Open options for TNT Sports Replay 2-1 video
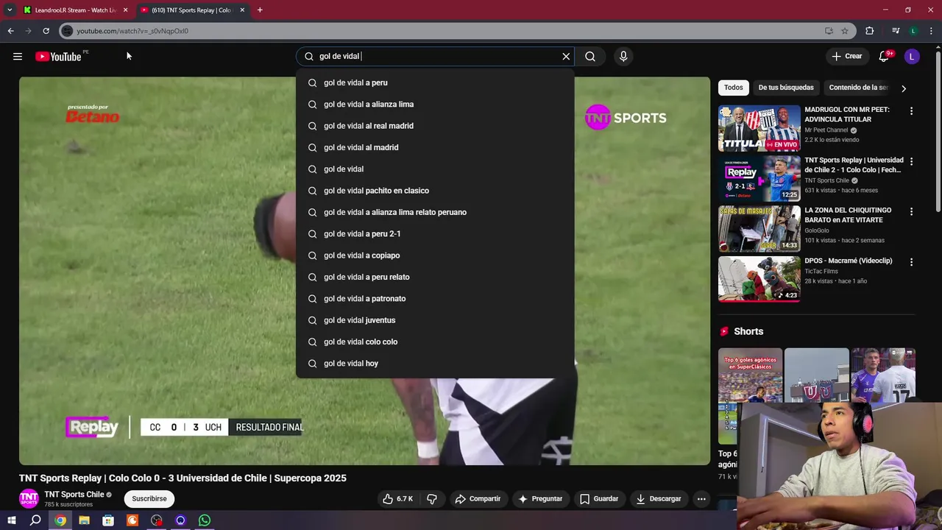The width and height of the screenshot is (942, 530). click(911, 161)
